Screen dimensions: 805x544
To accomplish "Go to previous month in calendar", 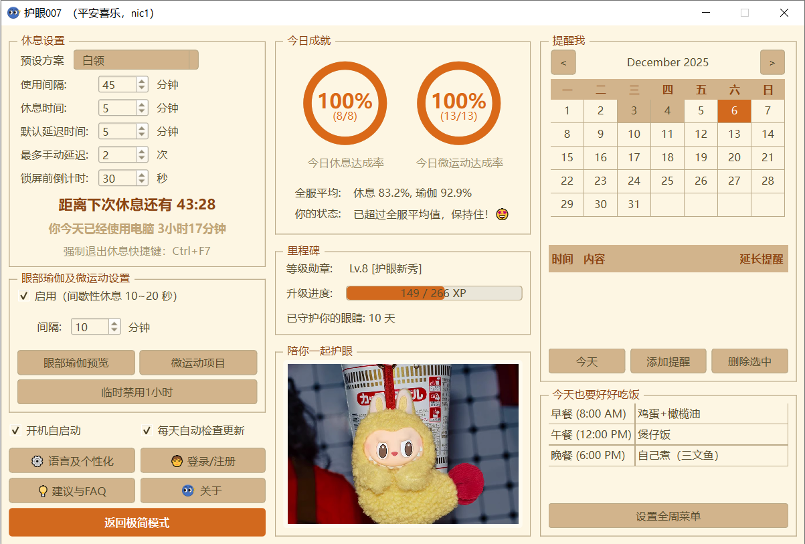I will coord(563,62).
